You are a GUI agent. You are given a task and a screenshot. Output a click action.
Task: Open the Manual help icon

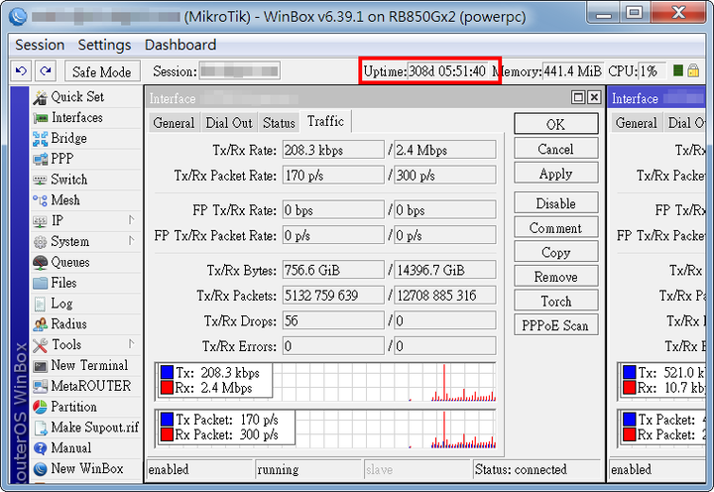tap(40, 448)
